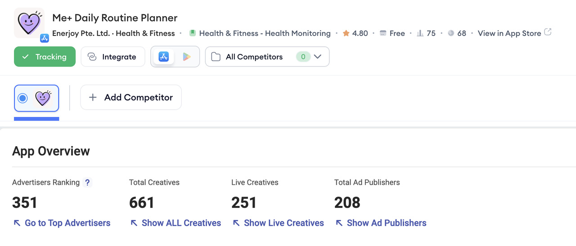Click the Advertisers Ranking help question mark
This screenshot has width=576, height=246.
(x=88, y=183)
